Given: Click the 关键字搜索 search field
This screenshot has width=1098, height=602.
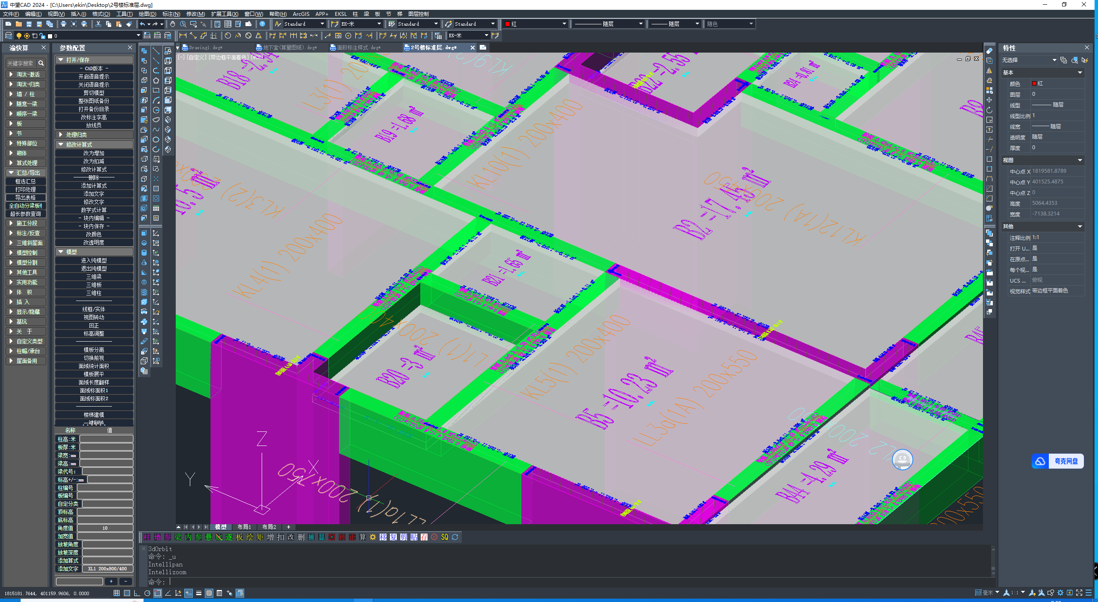Looking at the screenshot, I should tap(21, 63).
